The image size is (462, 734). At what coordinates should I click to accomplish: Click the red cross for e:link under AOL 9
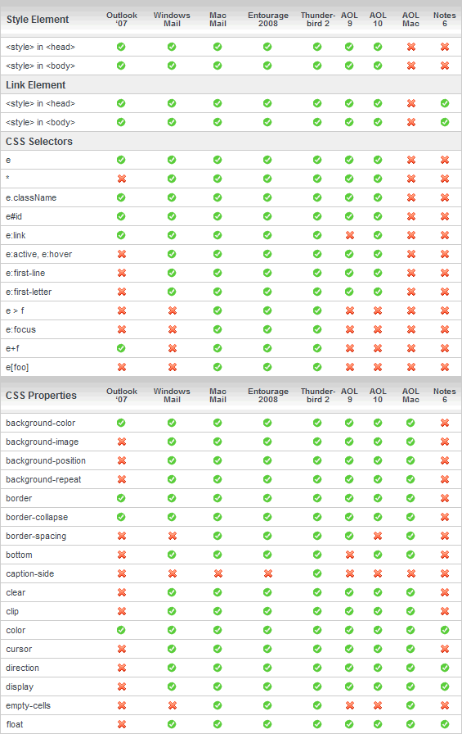[349, 235]
